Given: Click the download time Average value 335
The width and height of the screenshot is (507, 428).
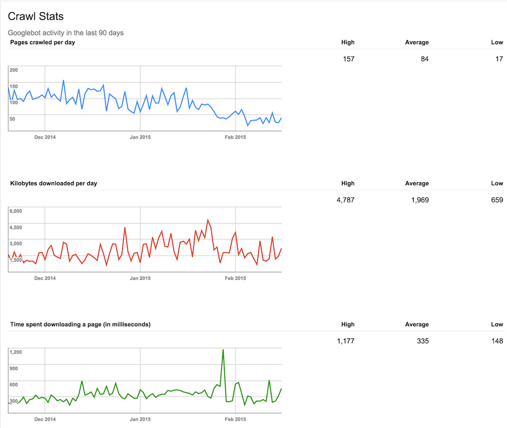Looking at the screenshot, I should click(x=423, y=341).
